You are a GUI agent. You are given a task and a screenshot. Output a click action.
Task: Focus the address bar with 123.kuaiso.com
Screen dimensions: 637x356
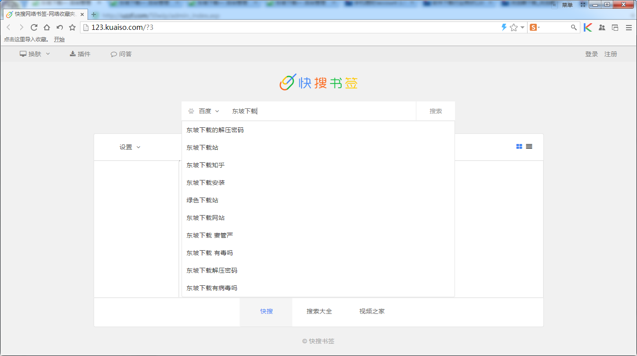click(x=290, y=27)
